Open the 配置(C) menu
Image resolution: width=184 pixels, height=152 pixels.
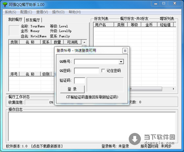pyautogui.click(x=26, y=12)
